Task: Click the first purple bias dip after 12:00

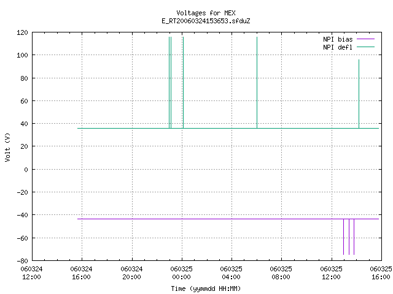Action: click(344, 237)
